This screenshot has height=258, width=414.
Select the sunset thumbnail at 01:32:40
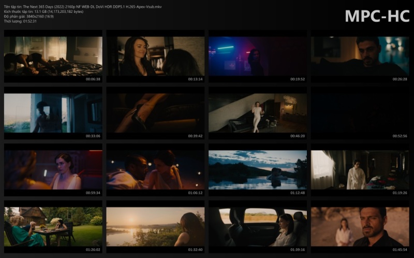(x=155, y=227)
